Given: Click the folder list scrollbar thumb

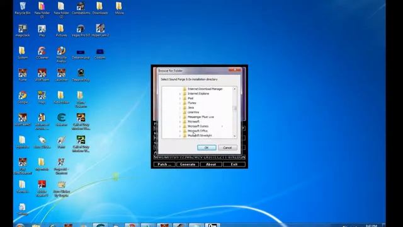Looking at the screenshot, I should (234, 108).
